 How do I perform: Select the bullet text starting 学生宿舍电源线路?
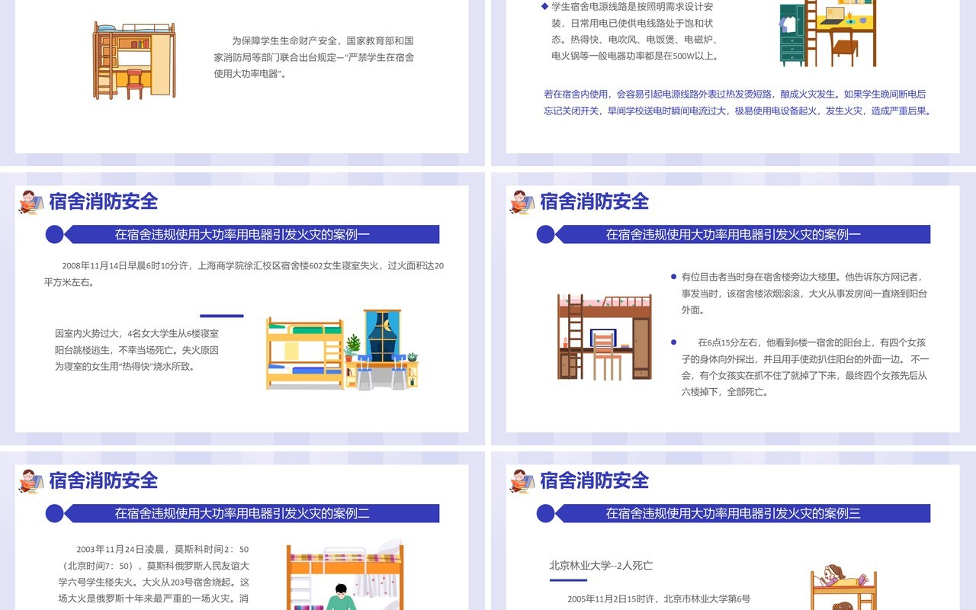(634, 31)
